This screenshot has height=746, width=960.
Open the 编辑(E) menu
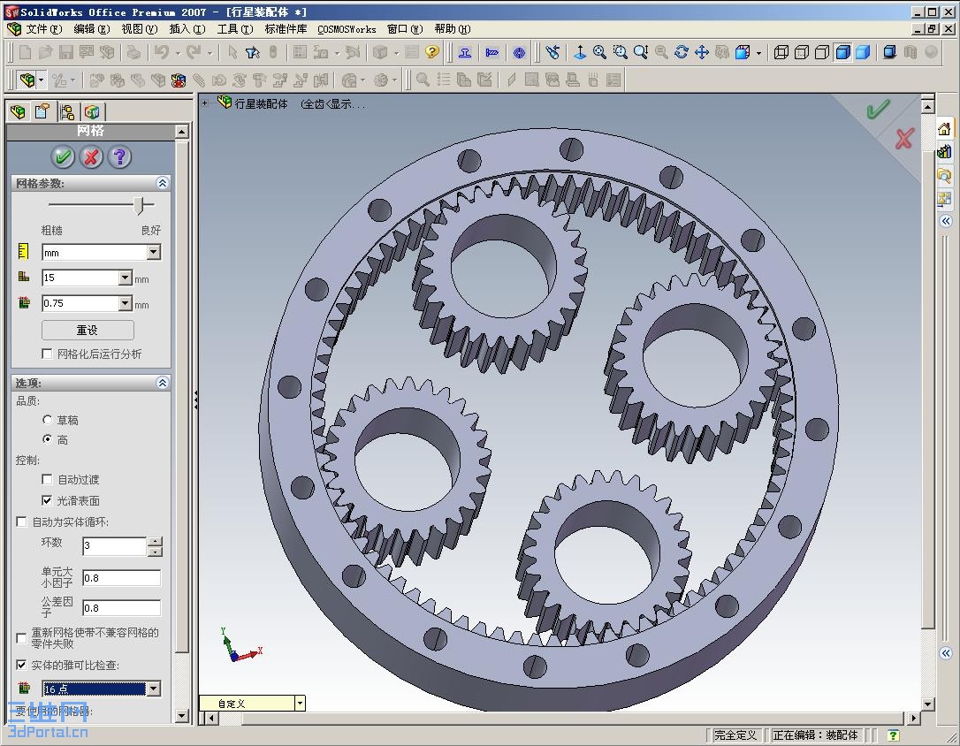pyautogui.click(x=92, y=29)
